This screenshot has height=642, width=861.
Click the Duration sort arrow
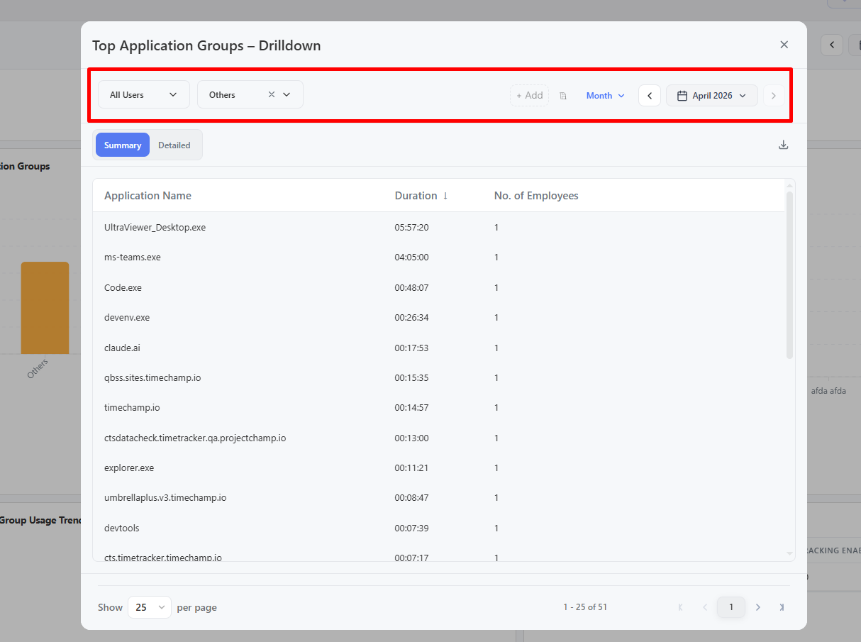tap(445, 196)
